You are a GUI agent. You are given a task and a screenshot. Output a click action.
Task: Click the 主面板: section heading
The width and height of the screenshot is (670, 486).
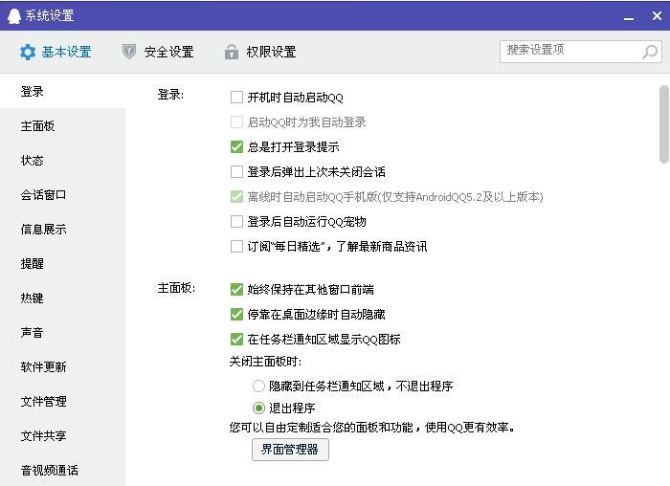[176, 288]
